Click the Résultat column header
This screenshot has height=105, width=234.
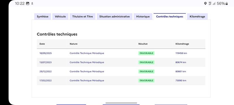click(143, 44)
